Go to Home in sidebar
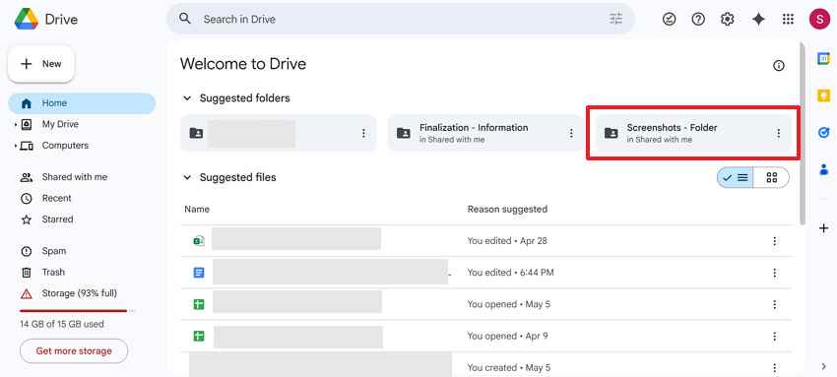 click(x=82, y=103)
